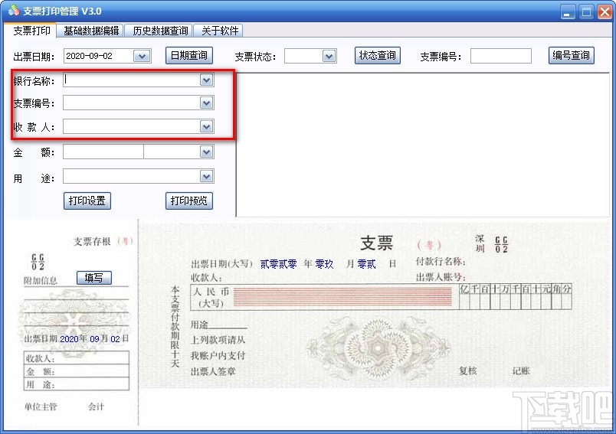Expand the 用途 dropdown arrow

(206, 177)
